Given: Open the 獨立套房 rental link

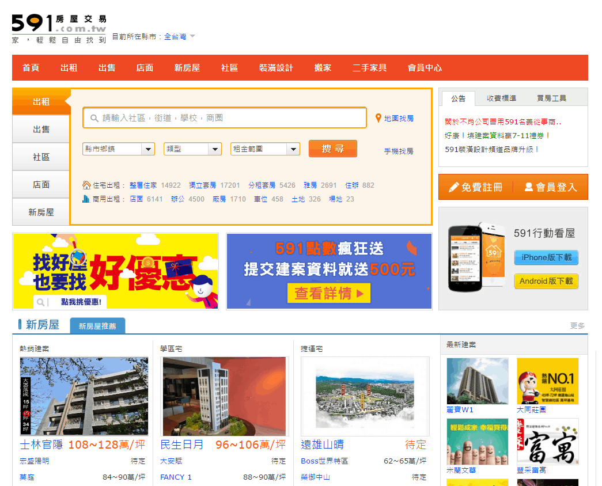Looking at the screenshot, I should click(202, 185).
